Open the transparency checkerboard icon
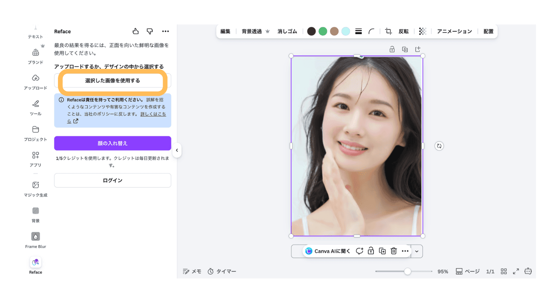 pos(422,31)
